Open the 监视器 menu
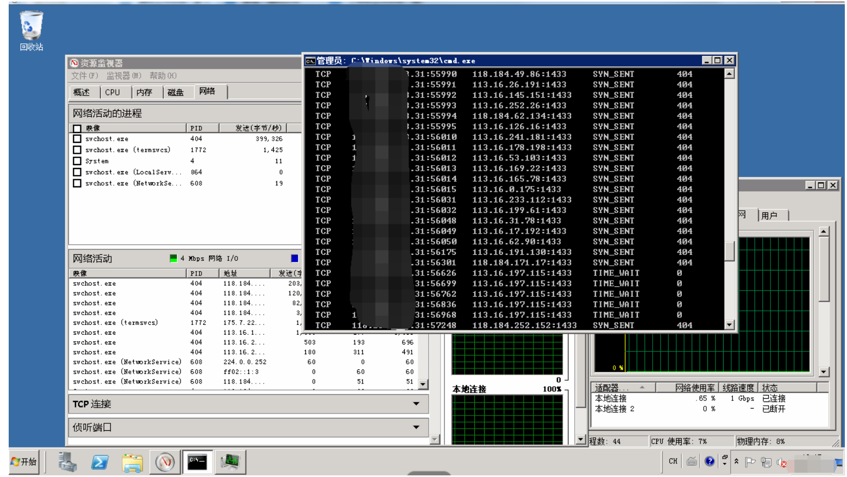 [123, 76]
